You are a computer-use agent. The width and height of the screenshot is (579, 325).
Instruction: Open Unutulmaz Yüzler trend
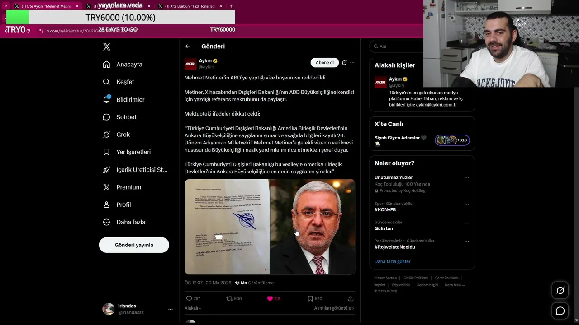394,177
